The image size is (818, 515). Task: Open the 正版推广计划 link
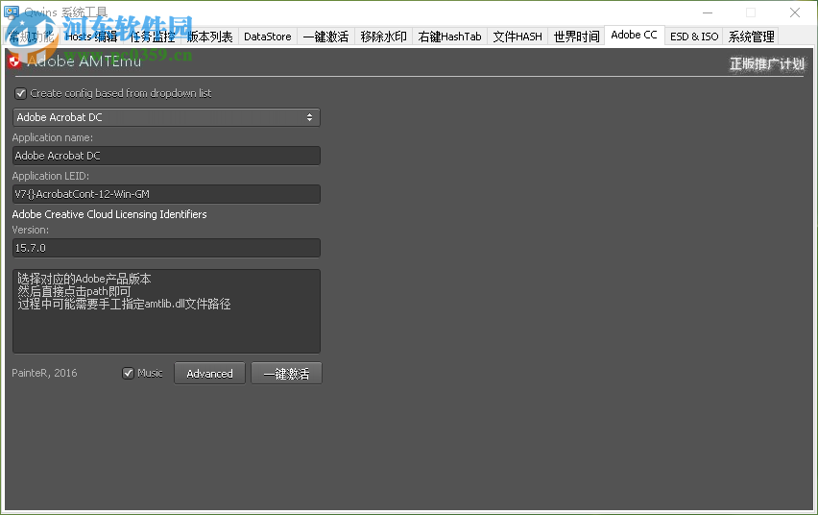767,64
